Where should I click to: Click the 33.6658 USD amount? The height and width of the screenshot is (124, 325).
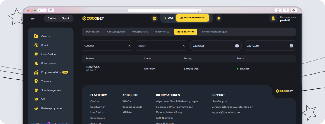(191, 69)
